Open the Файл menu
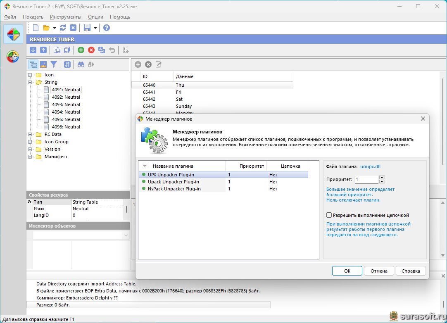 [10, 17]
